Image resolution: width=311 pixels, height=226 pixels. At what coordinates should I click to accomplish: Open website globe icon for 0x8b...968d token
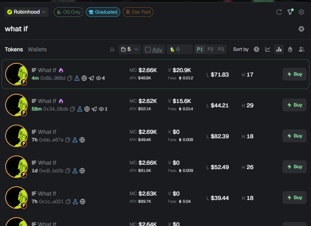(84, 78)
